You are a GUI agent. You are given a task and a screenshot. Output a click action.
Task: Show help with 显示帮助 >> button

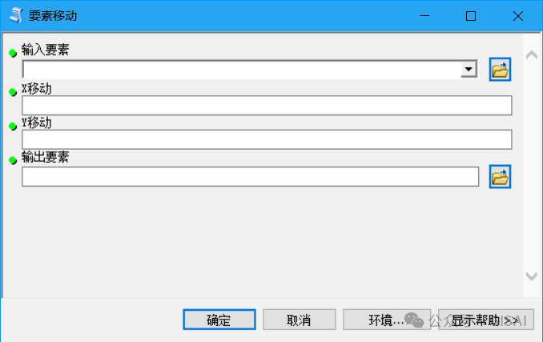(x=486, y=320)
